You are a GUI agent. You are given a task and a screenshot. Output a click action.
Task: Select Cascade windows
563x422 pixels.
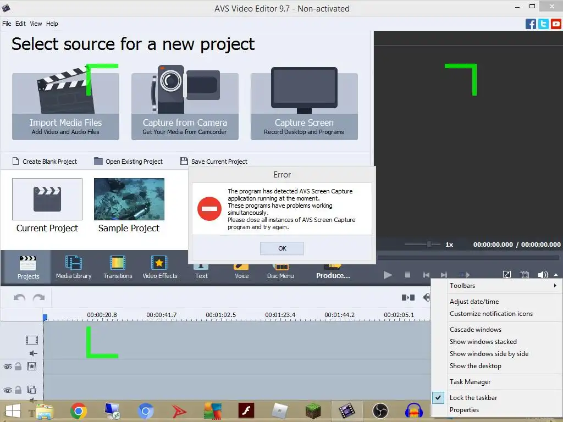click(496, 330)
